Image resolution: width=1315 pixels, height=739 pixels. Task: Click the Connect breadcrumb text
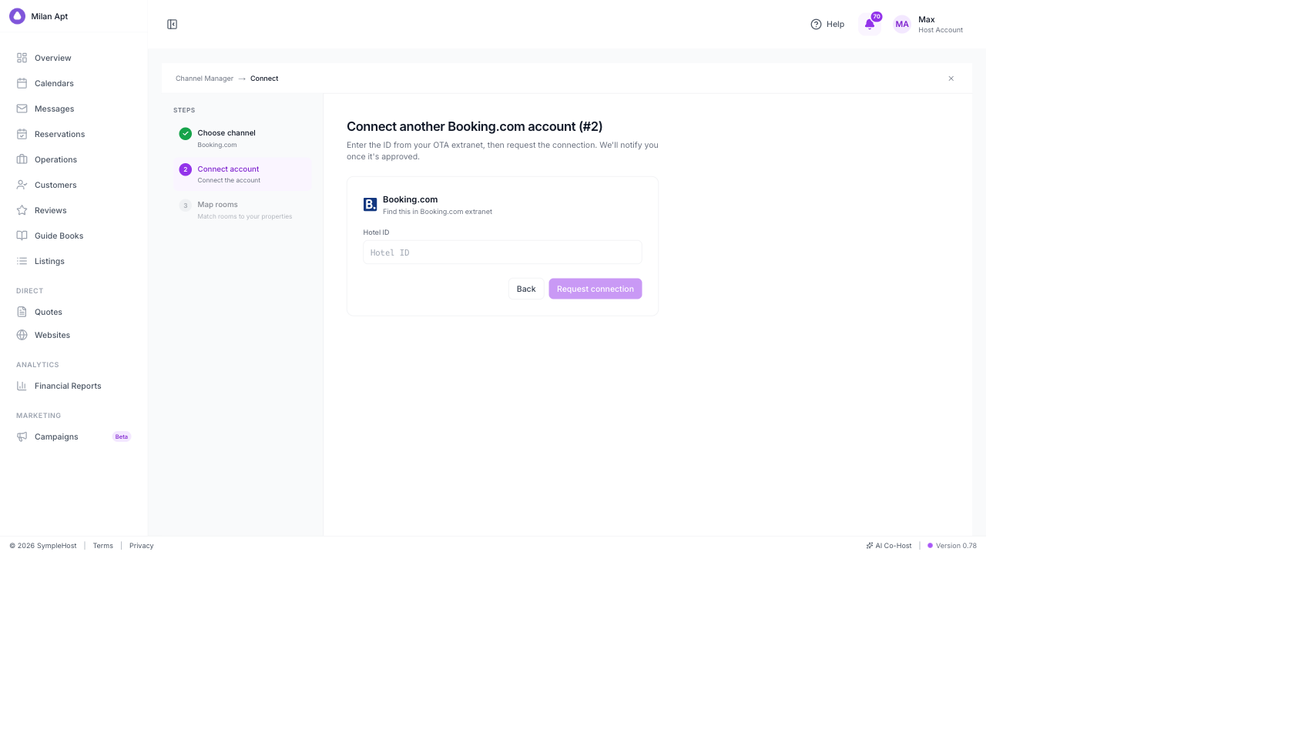[264, 79]
